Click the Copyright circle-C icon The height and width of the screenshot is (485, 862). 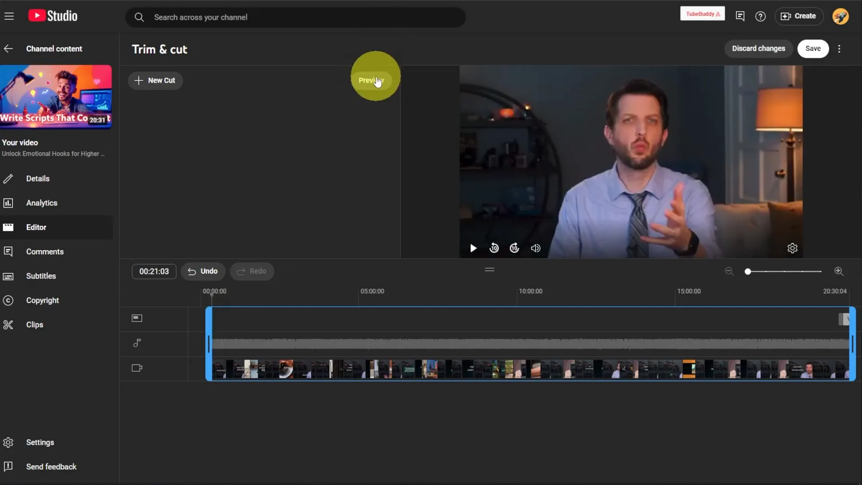click(x=8, y=300)
